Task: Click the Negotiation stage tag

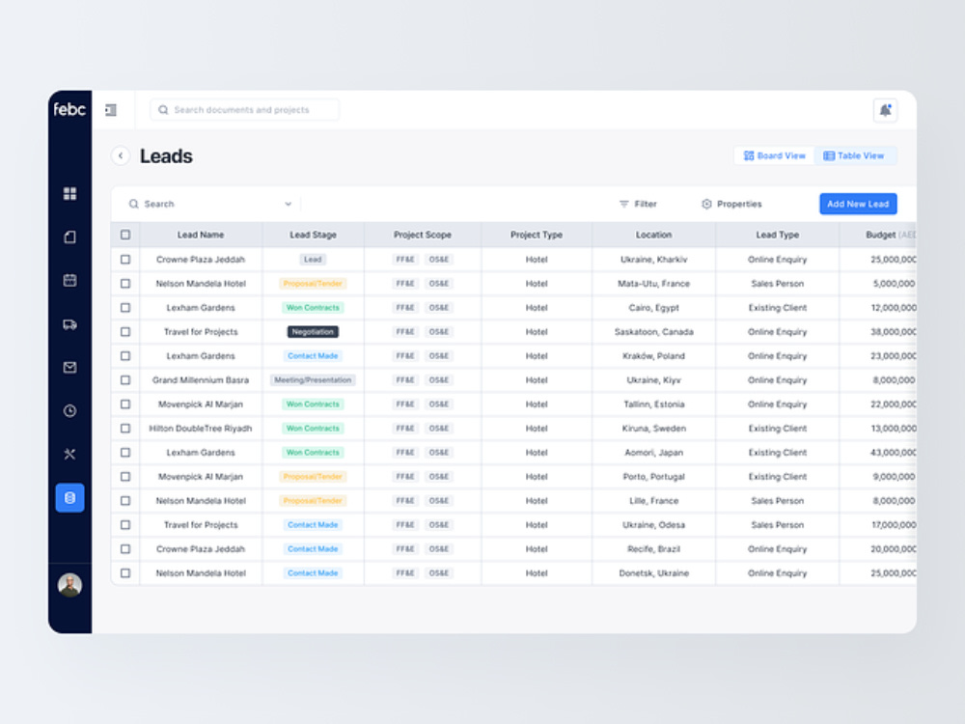Action: (313, 332)
